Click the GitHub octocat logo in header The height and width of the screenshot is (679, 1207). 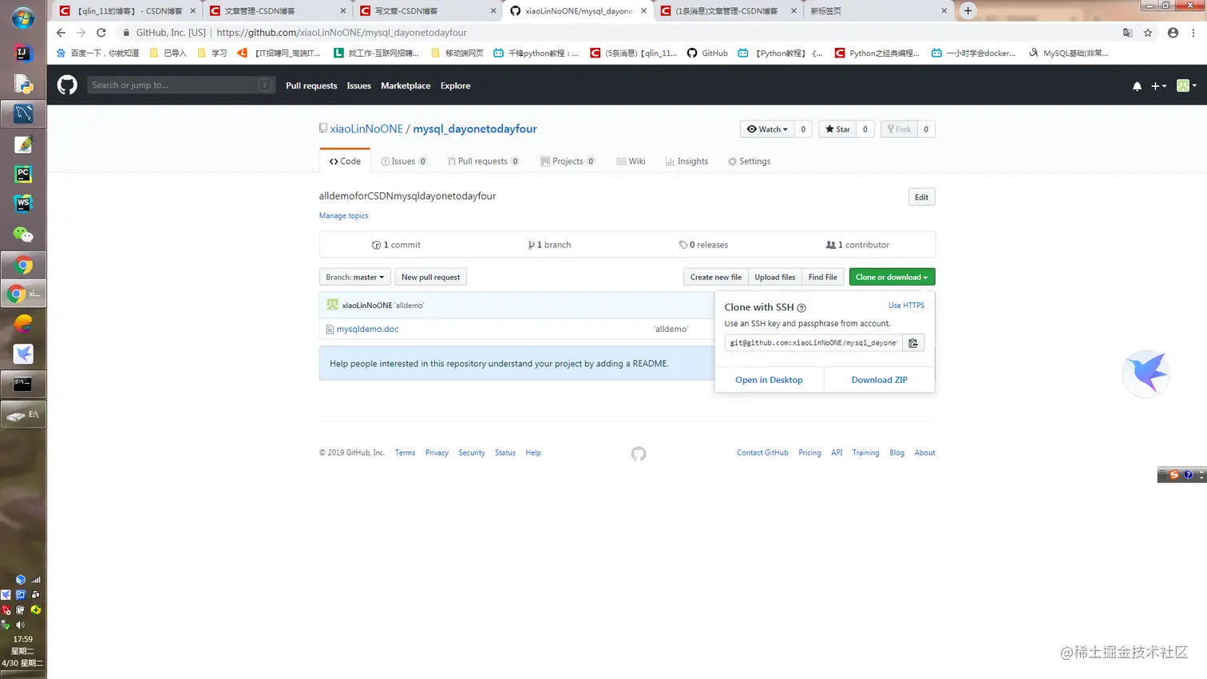pos(67,85)
